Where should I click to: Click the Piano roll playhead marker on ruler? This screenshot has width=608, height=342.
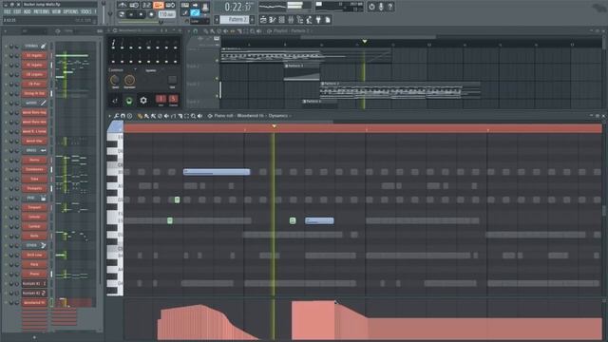pos(274,126)
